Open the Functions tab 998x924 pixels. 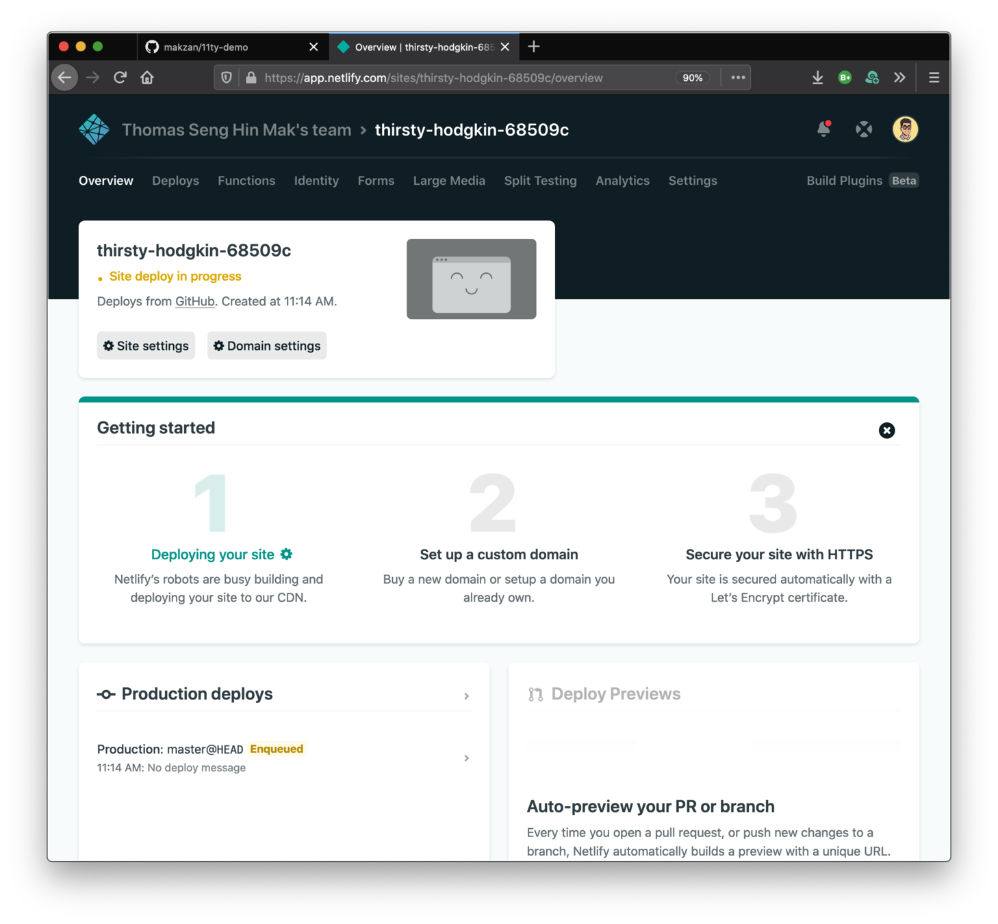[246, 181]
